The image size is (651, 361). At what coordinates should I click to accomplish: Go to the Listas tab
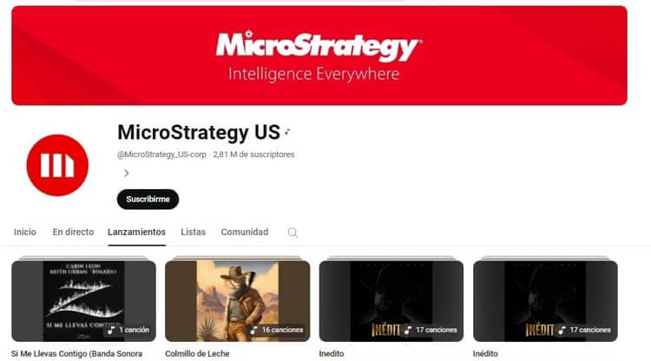click(x=193, y=232)
